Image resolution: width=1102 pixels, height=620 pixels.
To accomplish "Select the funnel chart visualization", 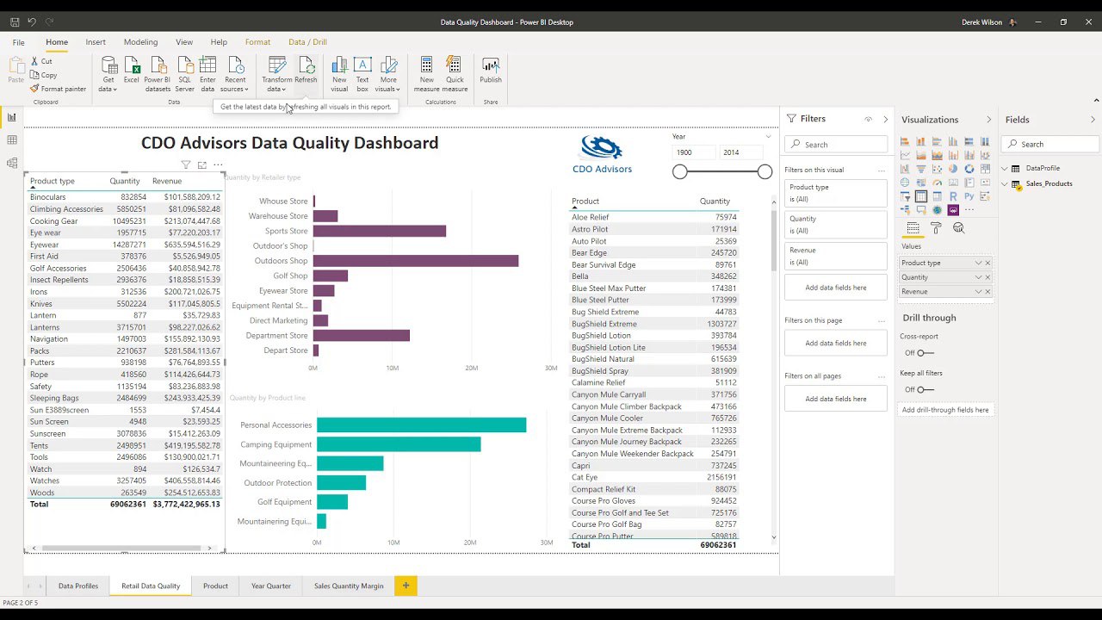I will point(921,169).
